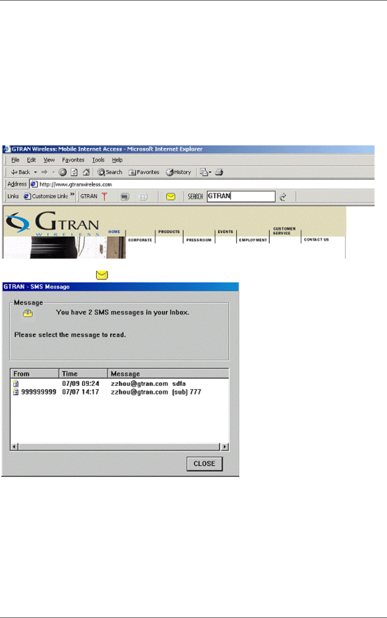Open the Favorites toolbar button

point(144,172)
